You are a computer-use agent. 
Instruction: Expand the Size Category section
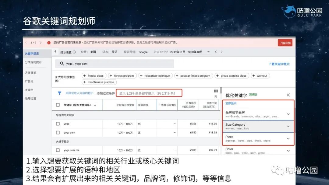(288, 126)
